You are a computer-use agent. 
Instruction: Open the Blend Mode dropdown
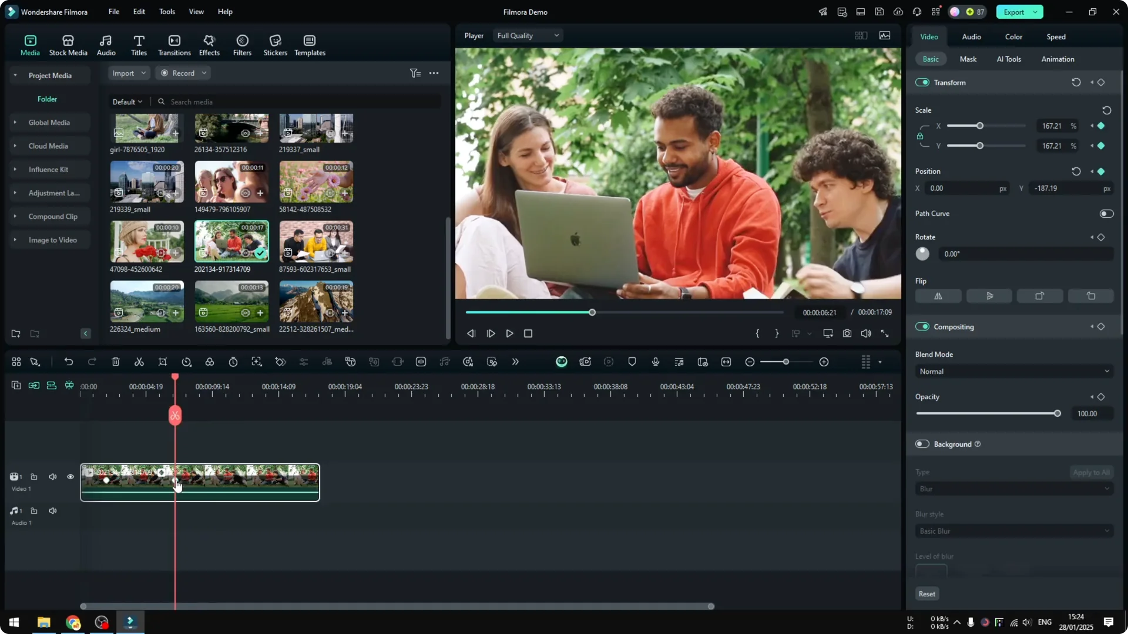[1013, 371]
